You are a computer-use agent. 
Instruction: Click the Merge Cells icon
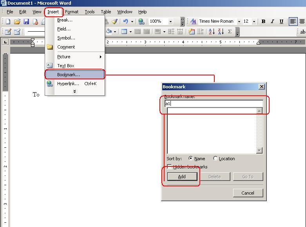pos(138,32)
